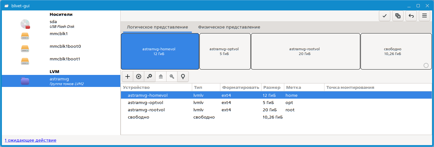Show device information via lightbulb icon
Viewport: 434px width, 147px height.
point(183,77)
